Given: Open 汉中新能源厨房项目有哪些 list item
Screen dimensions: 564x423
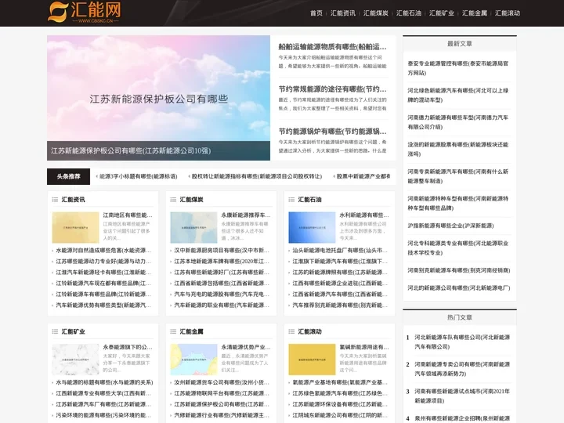Looking at the screenshot, I should click(x=222, y=251).
